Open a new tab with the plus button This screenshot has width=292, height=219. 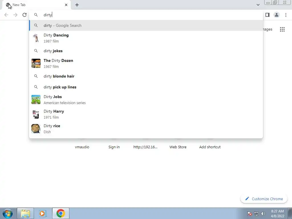(x=77, y=5)
